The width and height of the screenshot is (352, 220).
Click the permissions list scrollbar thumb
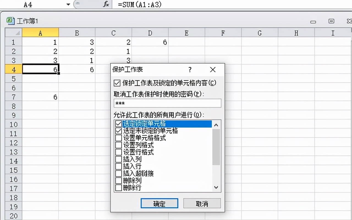coord(216,147)
